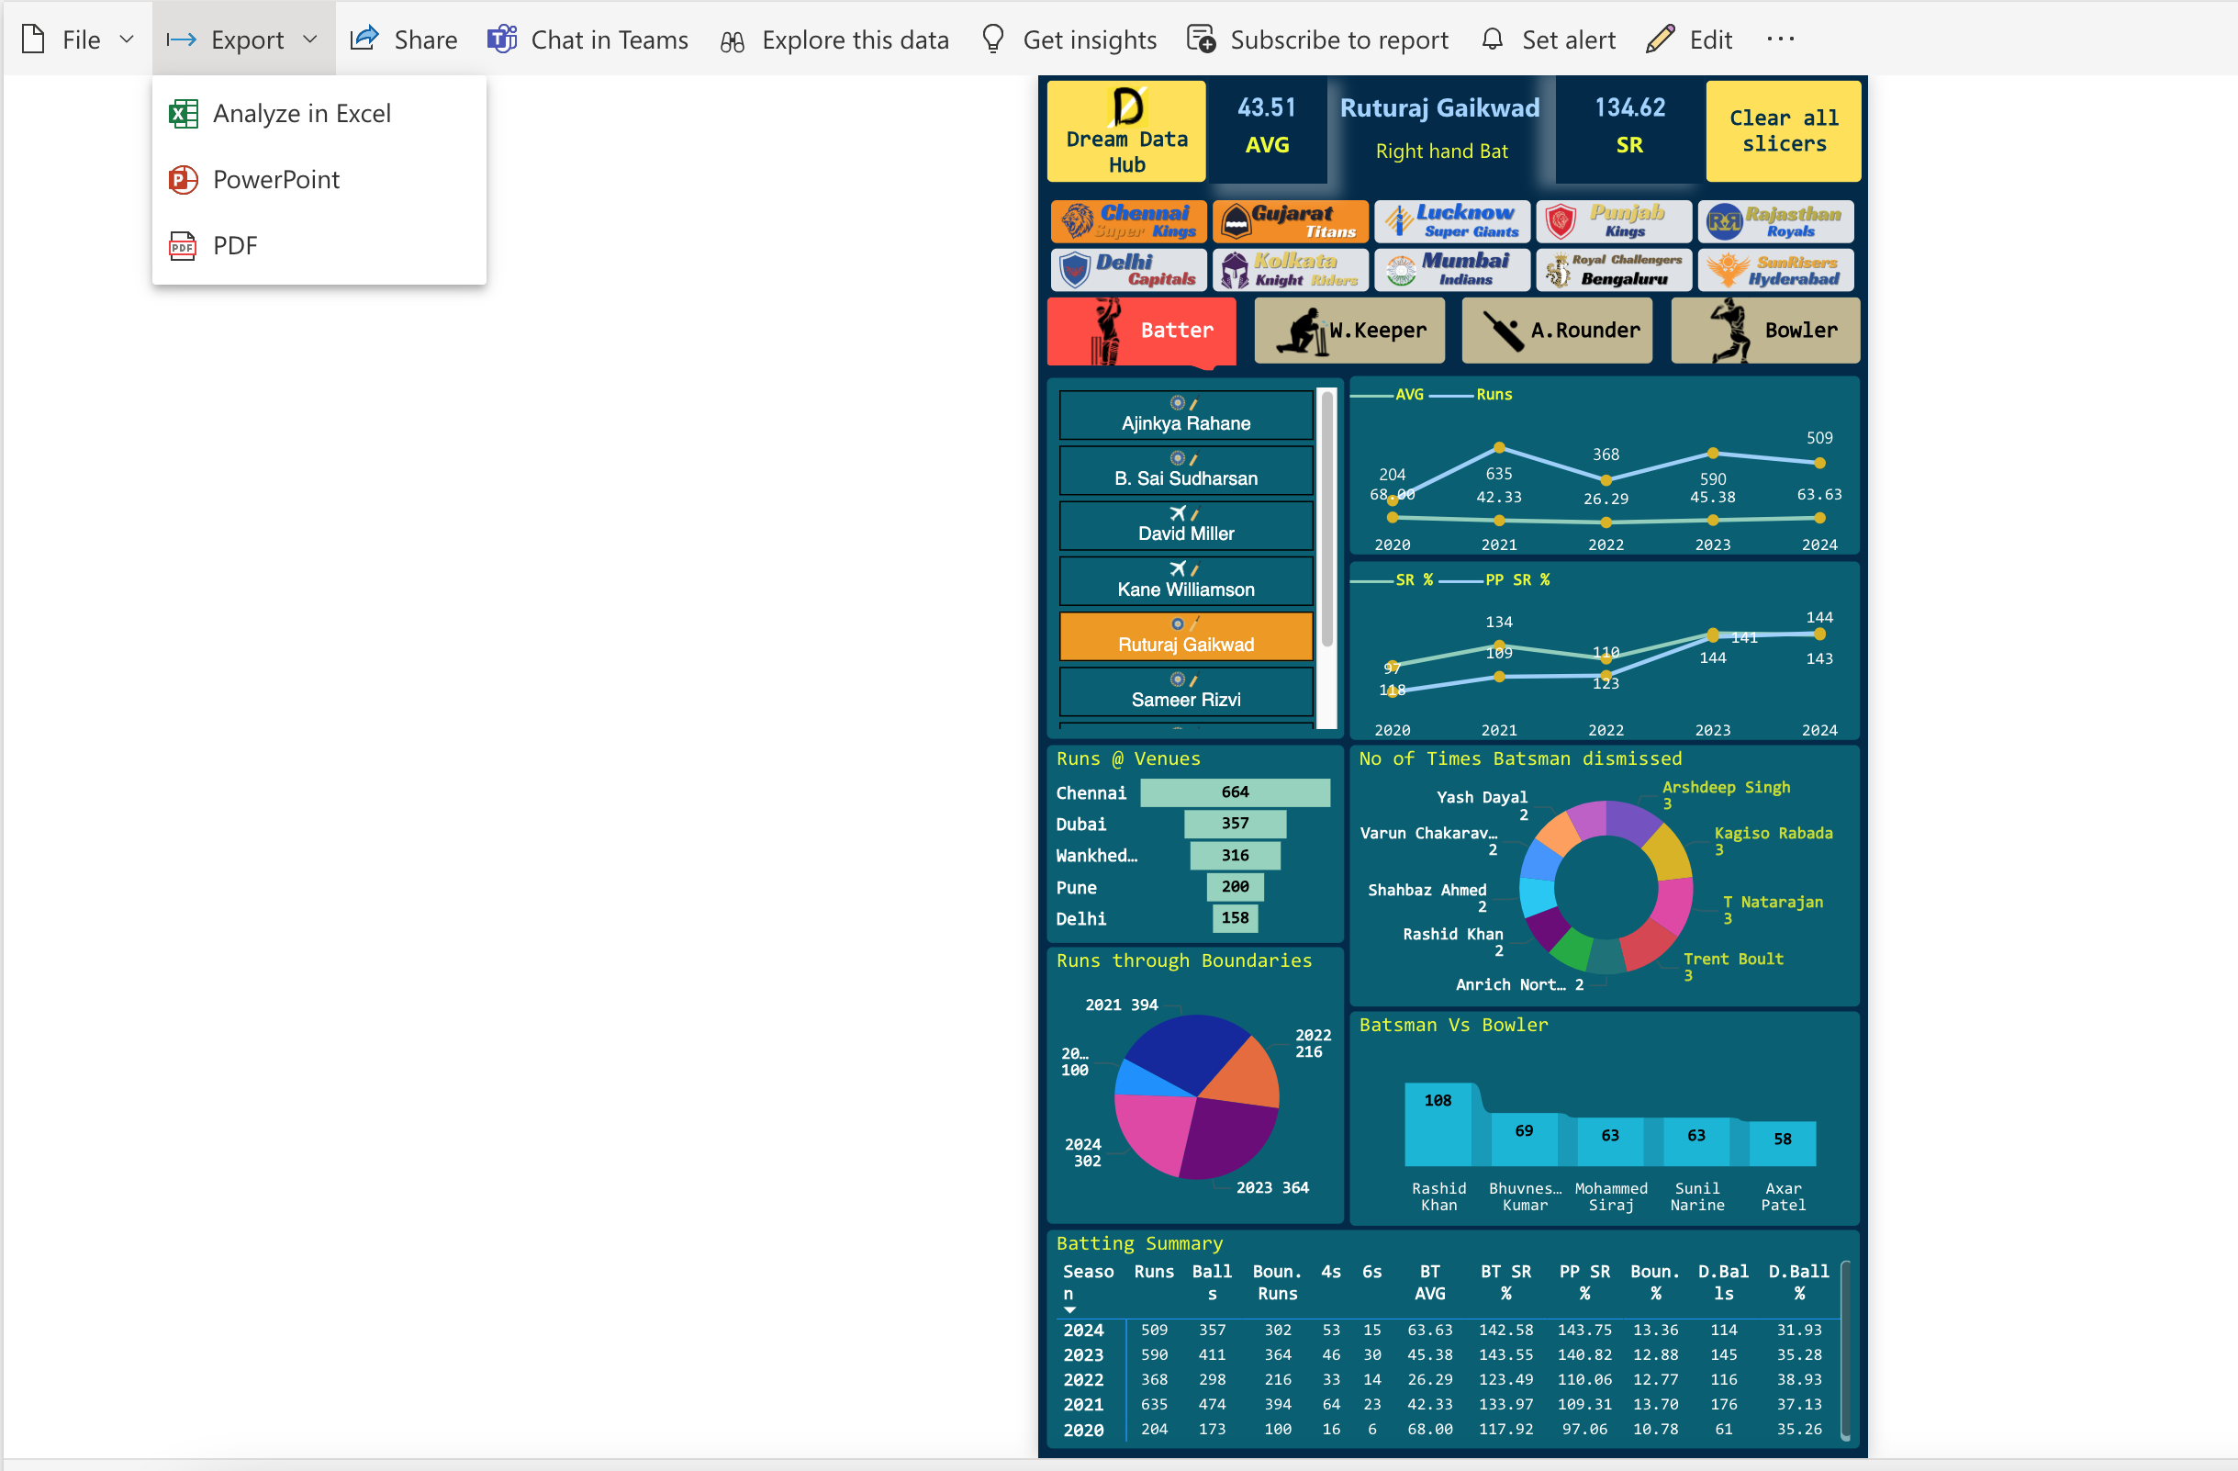
Task: Select the Bowler role slicer
Action: click(1765, 331)
